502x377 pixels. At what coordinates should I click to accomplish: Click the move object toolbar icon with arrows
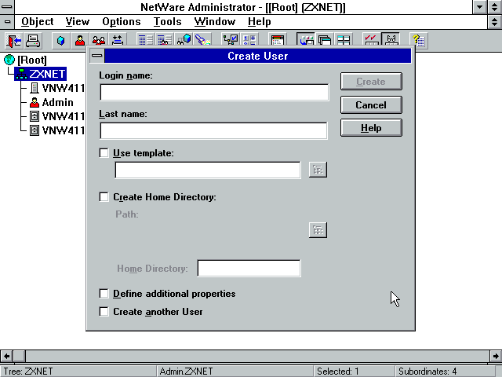coord(118,41)
